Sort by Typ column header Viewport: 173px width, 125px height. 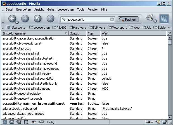93,33
